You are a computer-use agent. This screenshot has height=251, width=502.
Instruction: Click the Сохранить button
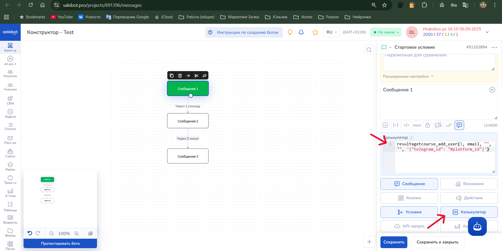[394, 242]
